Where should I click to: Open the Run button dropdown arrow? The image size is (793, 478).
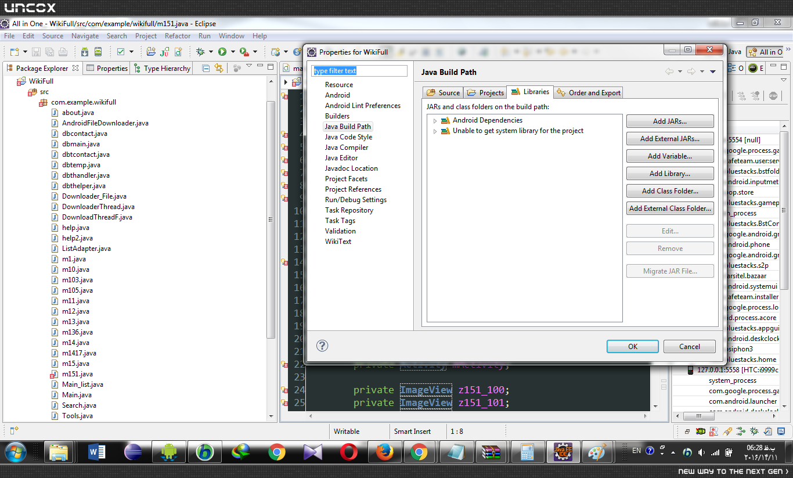tap(233, 52)
